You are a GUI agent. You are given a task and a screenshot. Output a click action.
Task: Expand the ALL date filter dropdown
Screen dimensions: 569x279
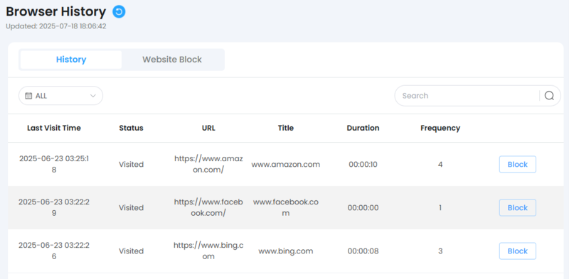[x=60, y=96]
